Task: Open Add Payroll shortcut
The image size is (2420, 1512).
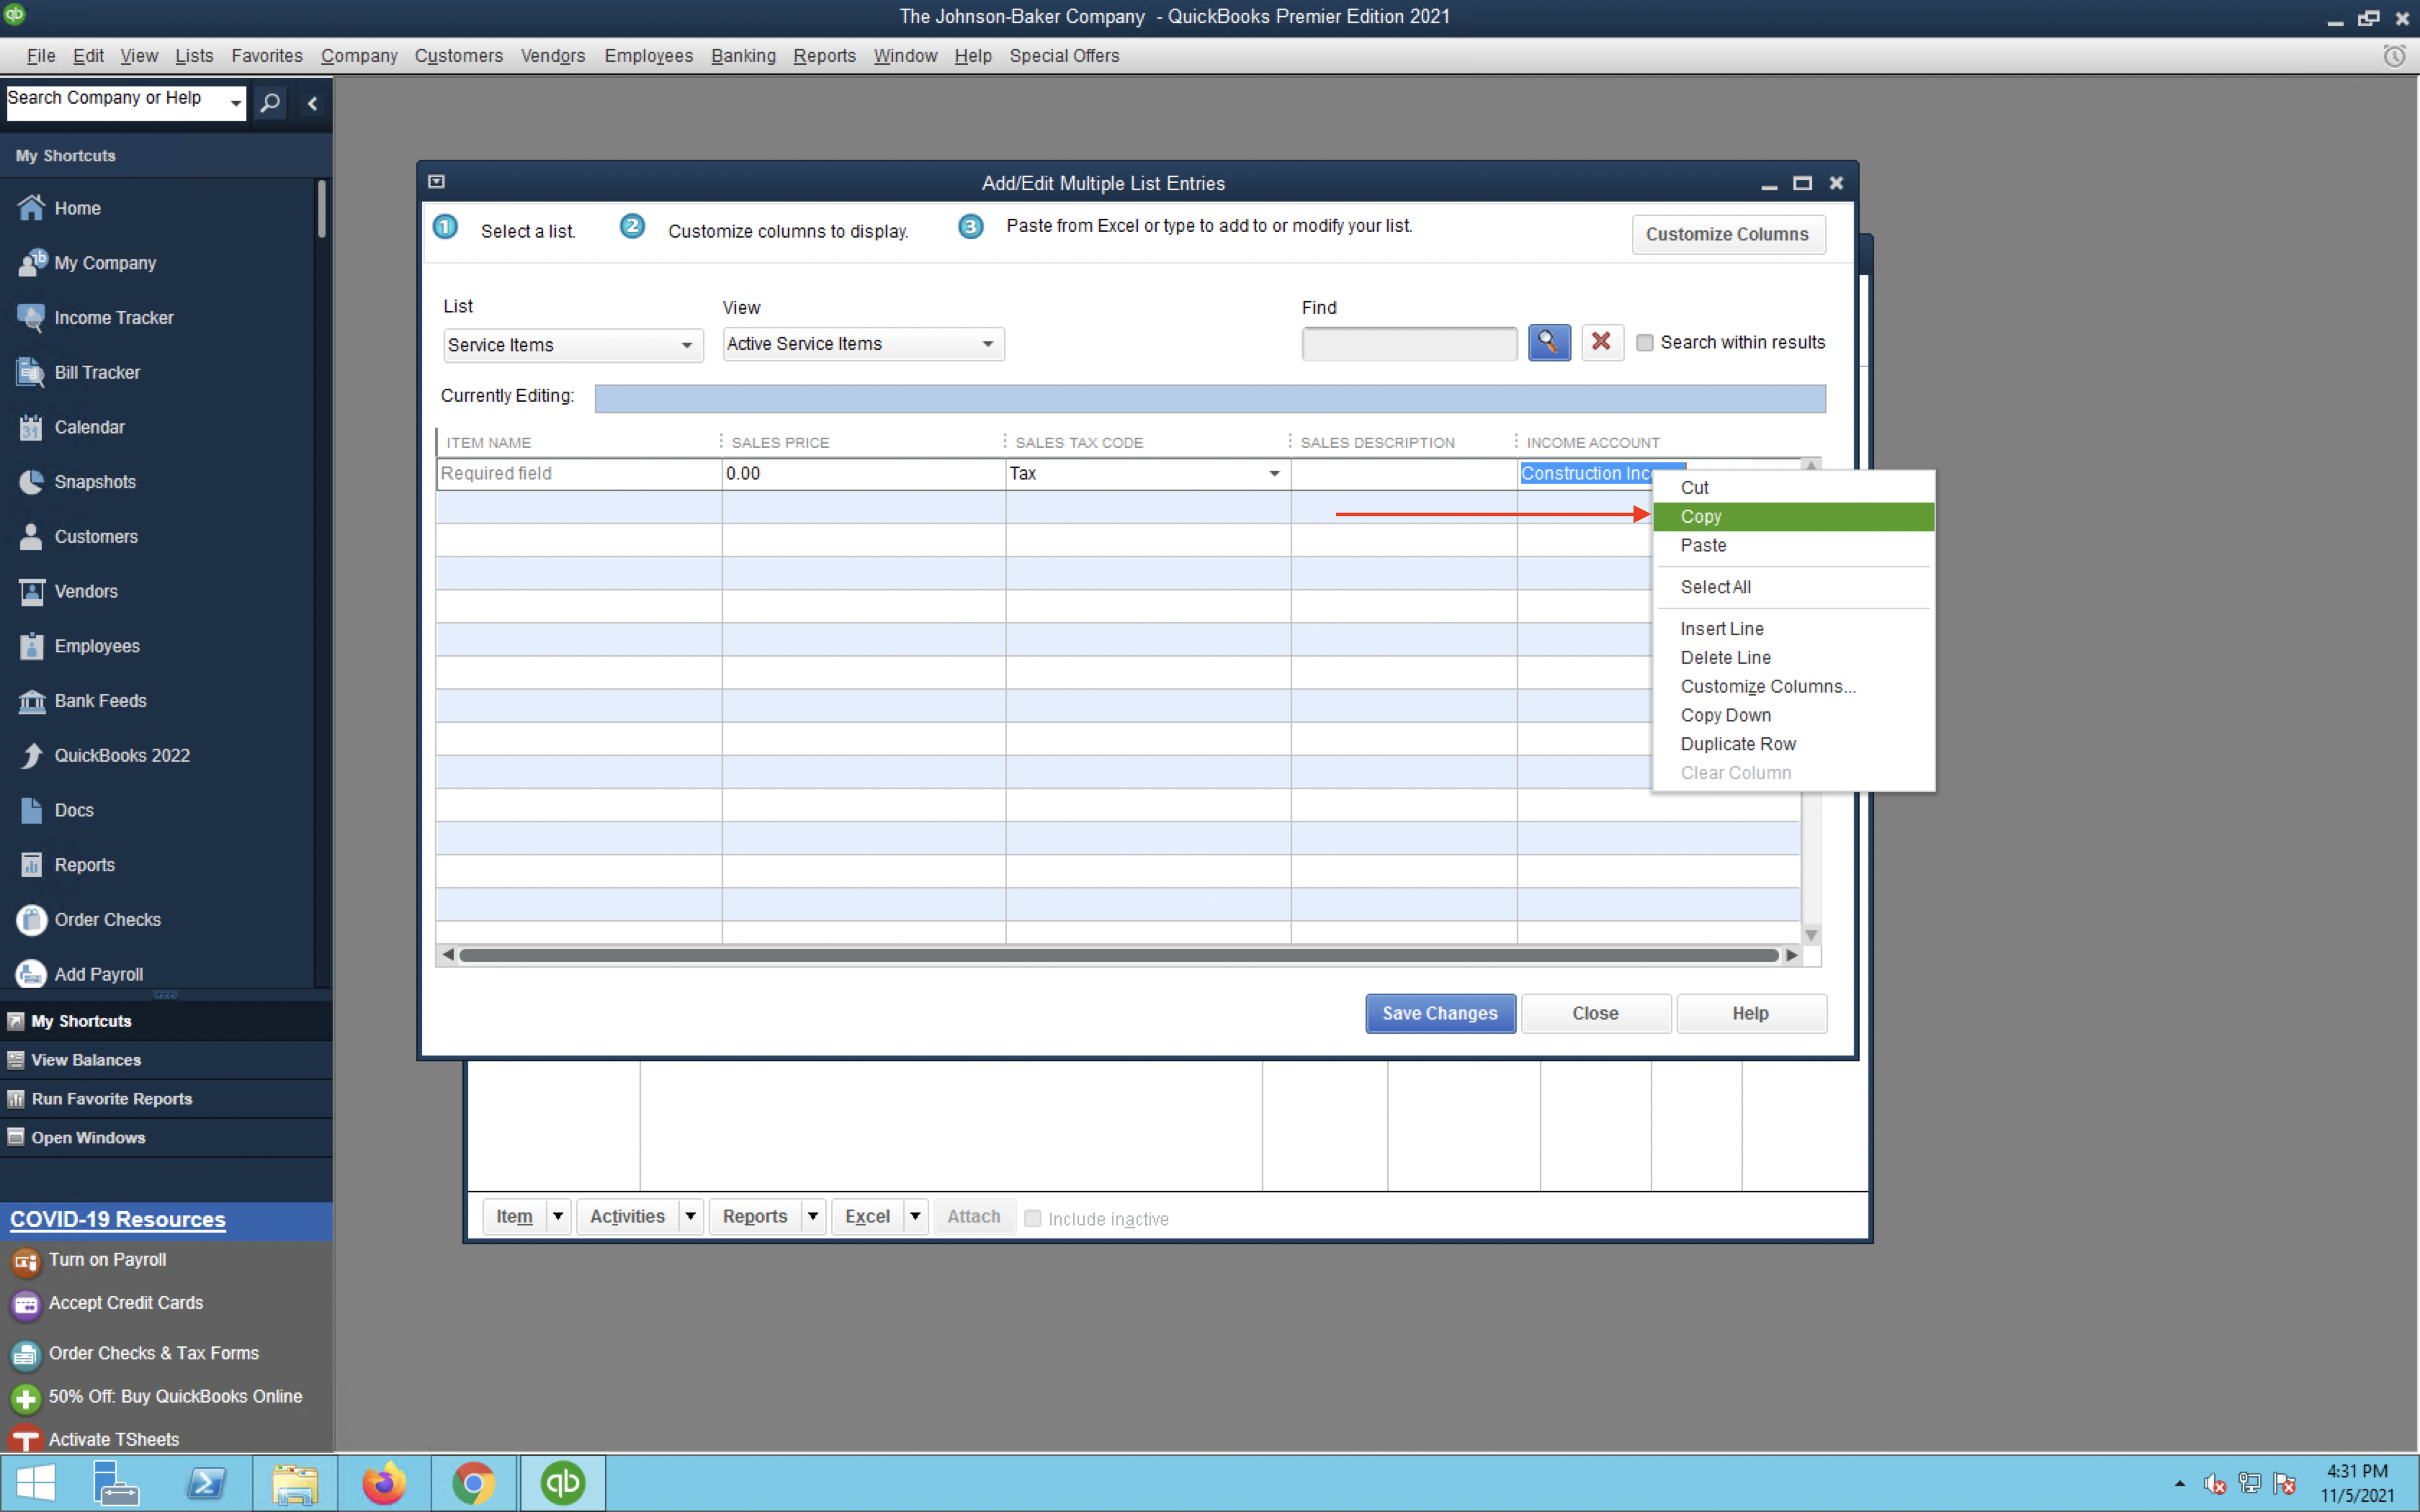Action: (x=98, y=975)
